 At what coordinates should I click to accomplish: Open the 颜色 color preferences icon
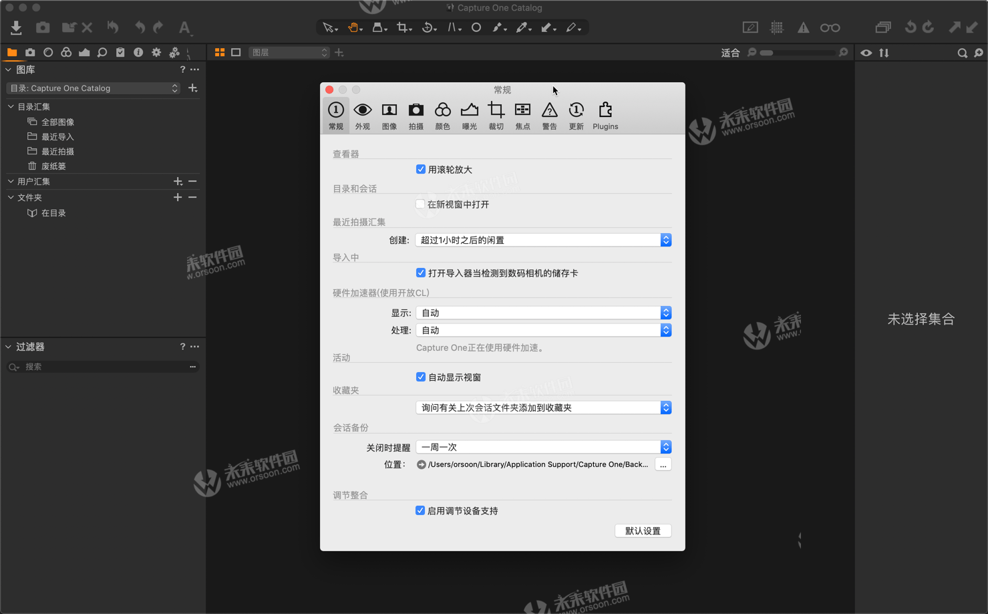[x=442, y=116]
